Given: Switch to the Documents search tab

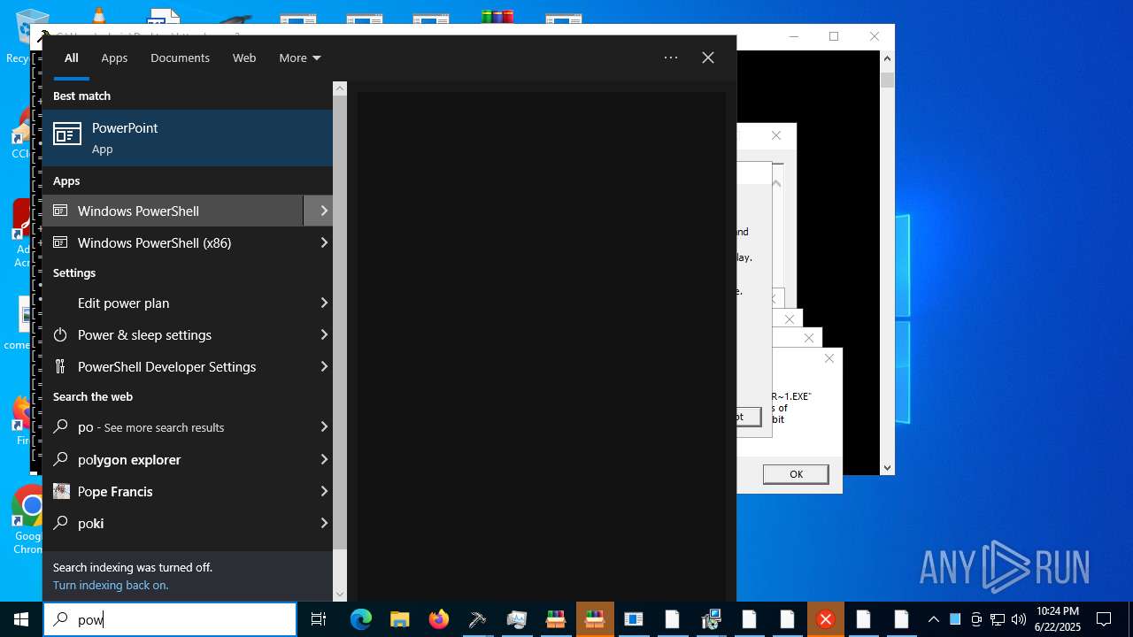Looking at the screenshot, I should coord(180,58).
